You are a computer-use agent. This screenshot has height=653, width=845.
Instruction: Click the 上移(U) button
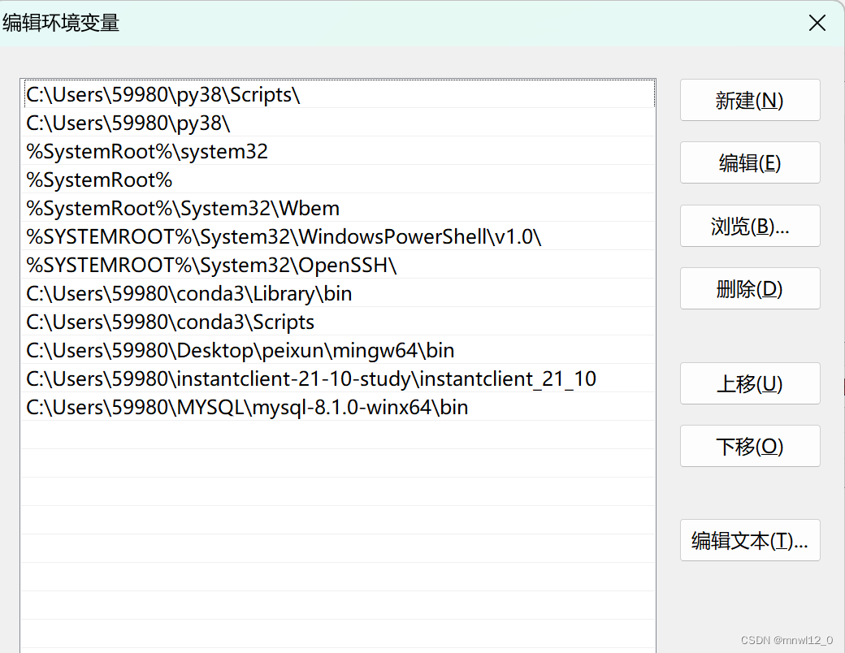749,383
